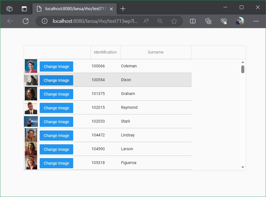Image resolution: width=266 pixels, height=197 pixels.
Task: View site information icon in address bar
Action: 44,21
